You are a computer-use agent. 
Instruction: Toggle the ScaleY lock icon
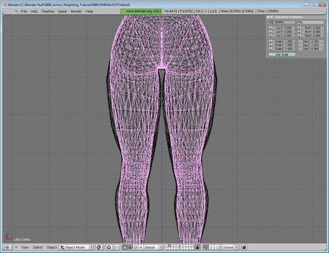pyautogui.click(x=271, y=45)
